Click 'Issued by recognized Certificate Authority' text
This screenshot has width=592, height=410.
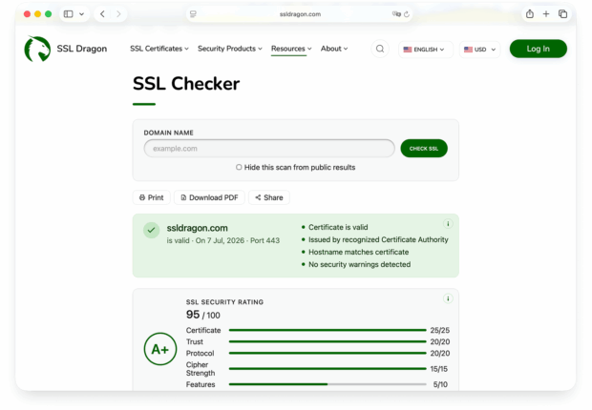(x=378, y=239)
